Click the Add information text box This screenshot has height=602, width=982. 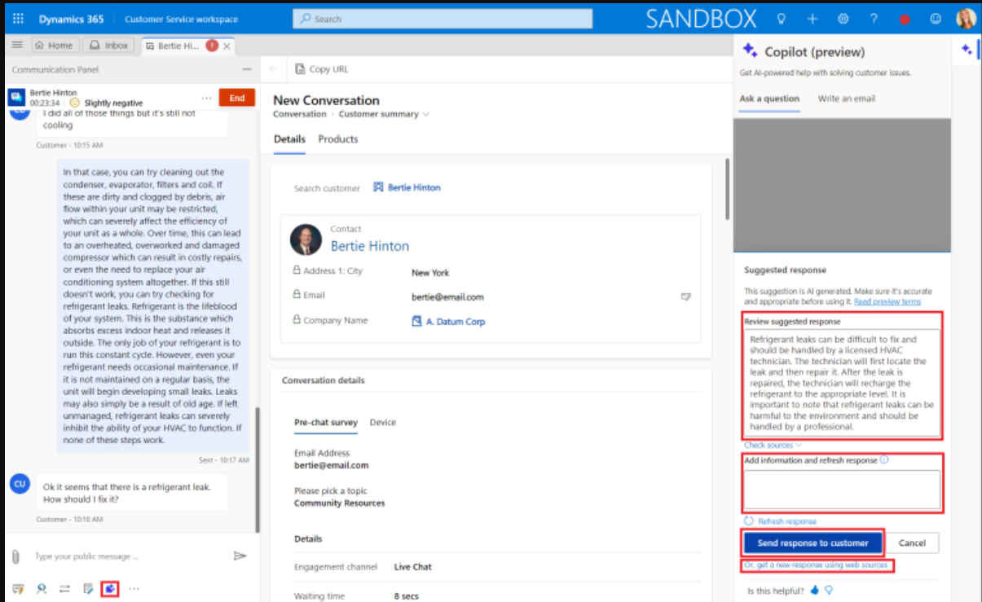click(x=842, y=490)
